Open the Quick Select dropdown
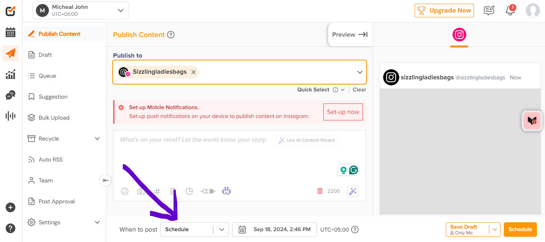The width and height of the screenshot is (545, 242). (343, 90)
